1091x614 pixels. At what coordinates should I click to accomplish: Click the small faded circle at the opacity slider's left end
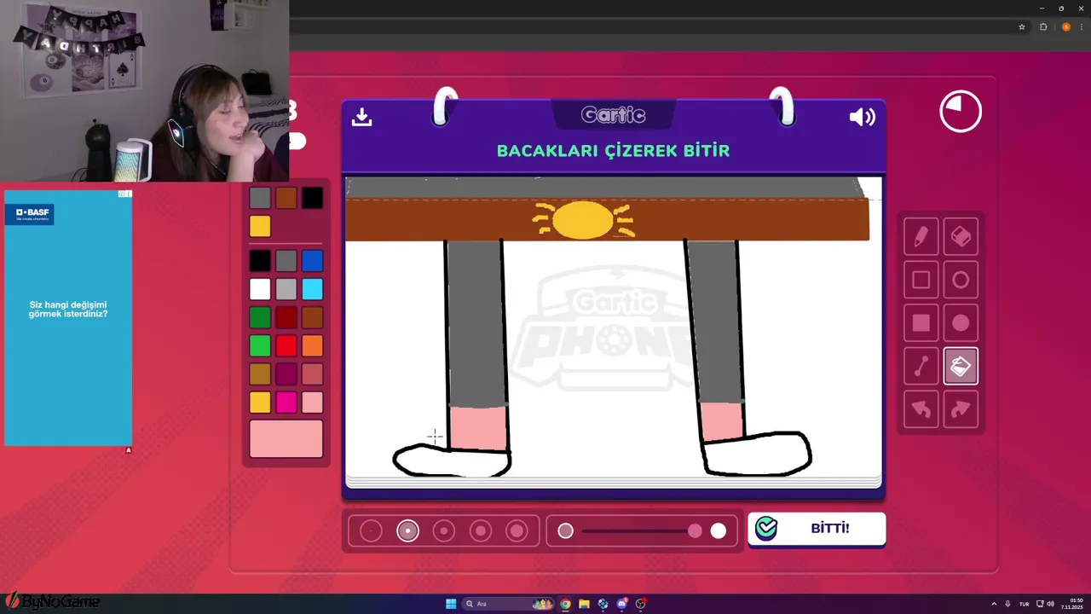point(565,531)
